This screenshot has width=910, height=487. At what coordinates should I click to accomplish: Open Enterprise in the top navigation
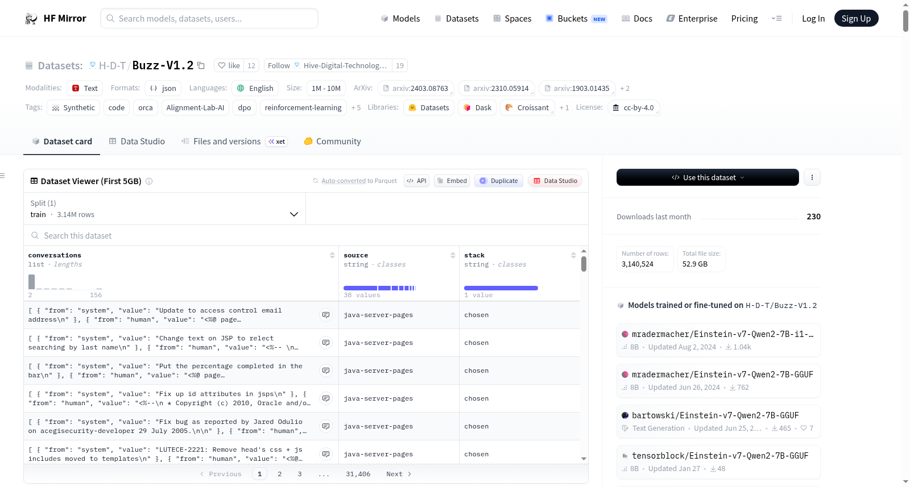[x=692, y=18]
